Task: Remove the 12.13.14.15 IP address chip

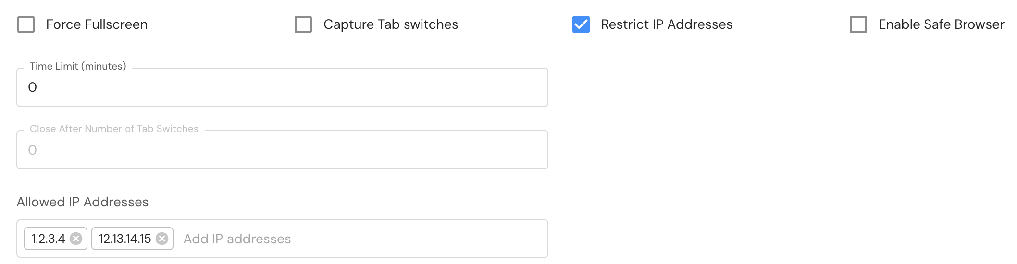Action: [x=162, y=239]
